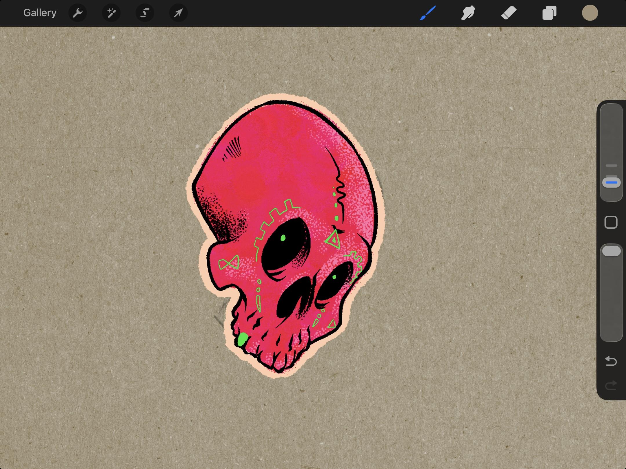Open the Actions wrench menu
Viewport: 626px width, 469px height.
click(78, 13)
